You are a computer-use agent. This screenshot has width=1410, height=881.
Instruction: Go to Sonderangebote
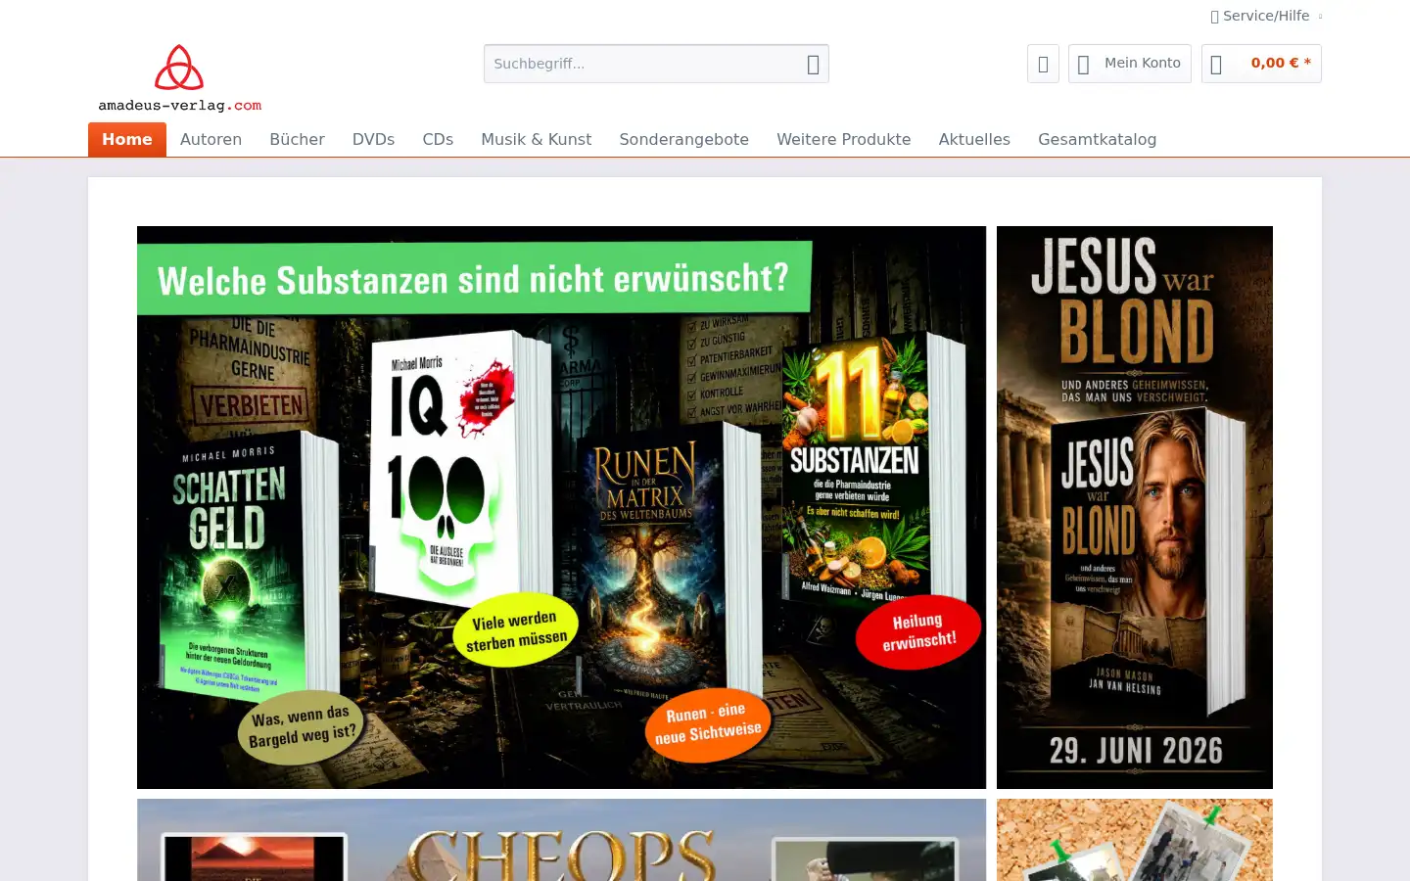[683, 139]
